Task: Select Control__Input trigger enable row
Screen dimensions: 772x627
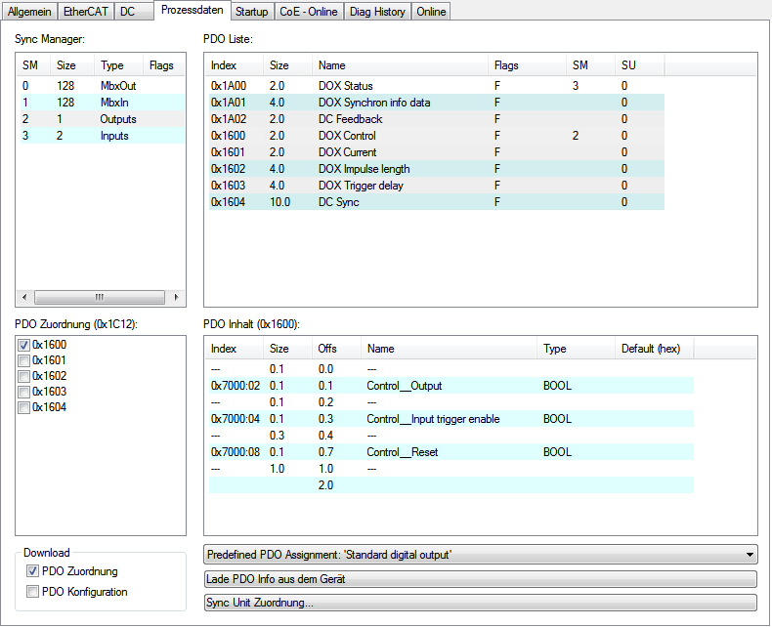Action: tap(451, 419)
